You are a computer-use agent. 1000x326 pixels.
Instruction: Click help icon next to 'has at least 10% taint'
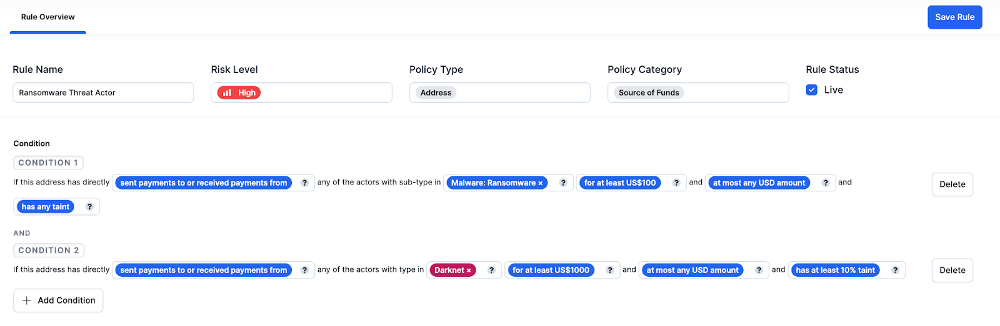[x=895, y=270]
